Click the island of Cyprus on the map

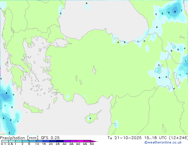tap(92, 117)
